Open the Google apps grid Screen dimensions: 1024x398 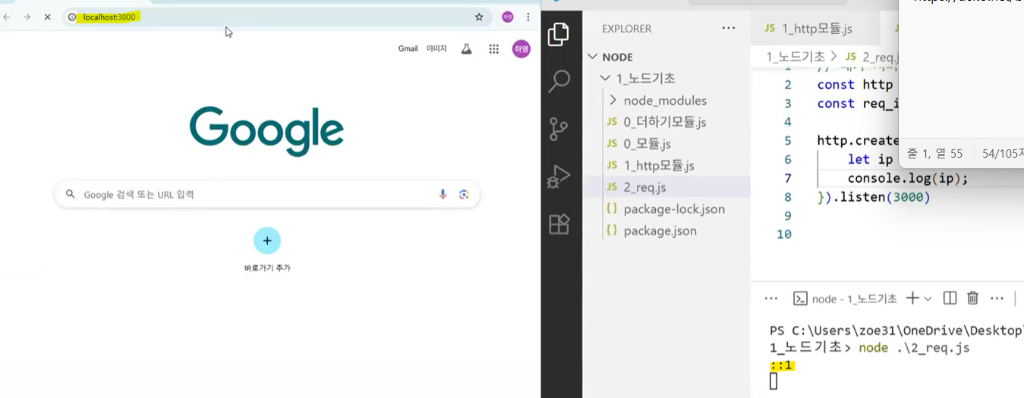coord(493,49)
